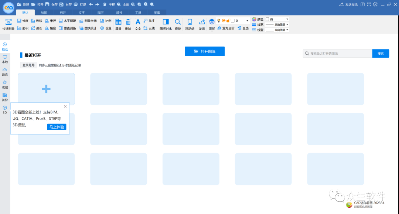Open 本地 local files in sidebar
Screen dimensions: 399x214
point(5,59)
